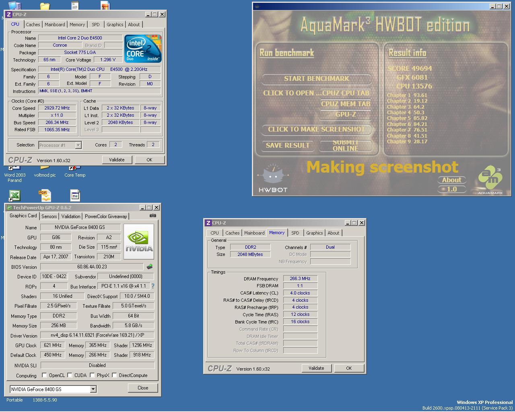515x412 pixels.
Task: Enable the CUDA checkbox
Action: 70,375
